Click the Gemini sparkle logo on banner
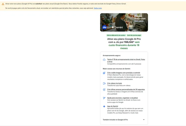This screenshot has height=126, width=186. point(113,27)
